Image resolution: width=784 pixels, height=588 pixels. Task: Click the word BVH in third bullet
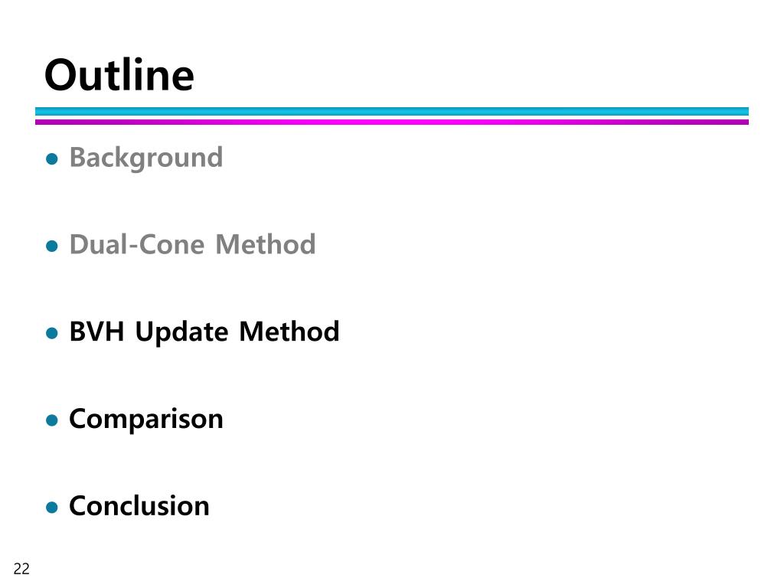coord(96,332)
